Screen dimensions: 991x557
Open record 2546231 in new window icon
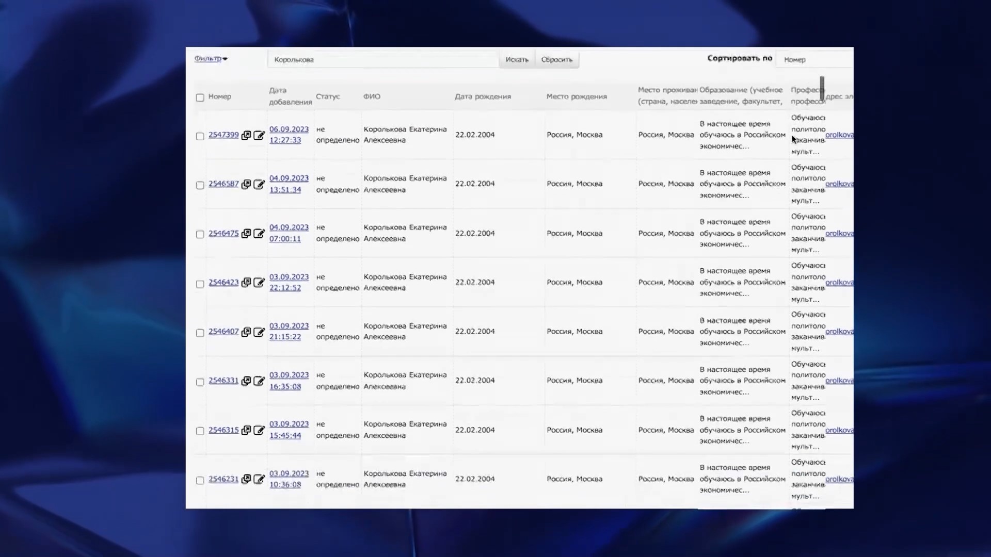246,479
